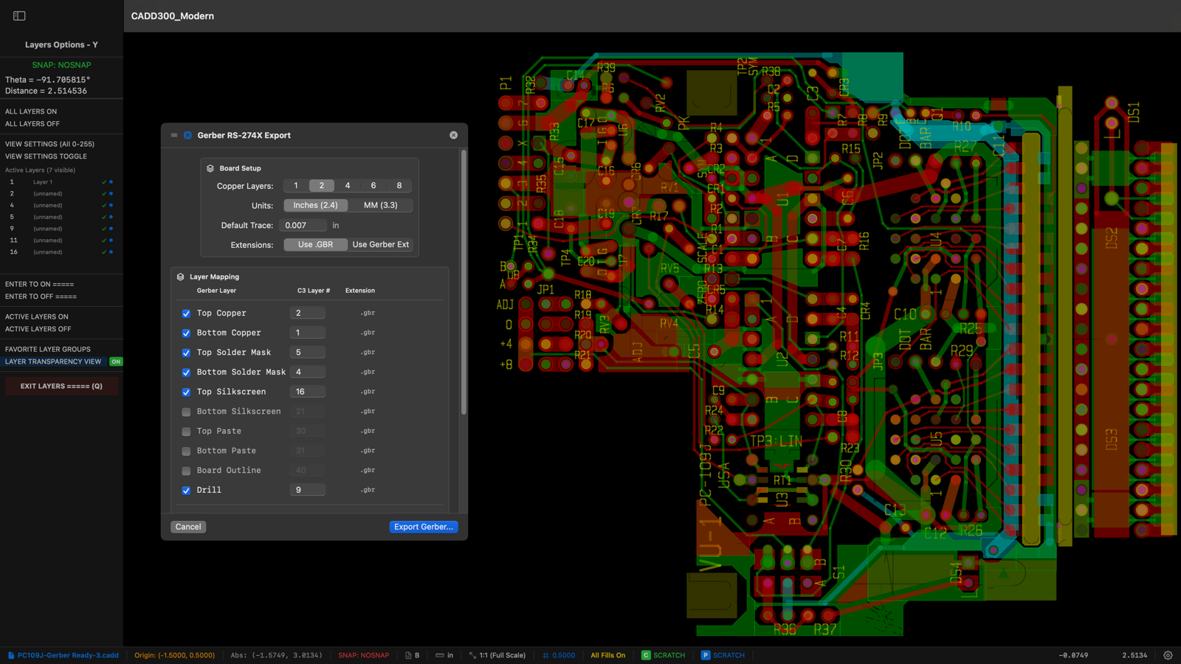Image resolution: width=1181 pixels, height=664 pixels.
Task: Click EXIT LAYERS ===== (Q) button
Action: tap(61, 386)
